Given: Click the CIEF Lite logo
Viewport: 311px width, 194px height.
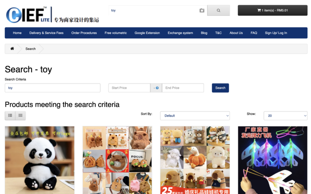Looking at the screenshot, I should pos(53,15).
